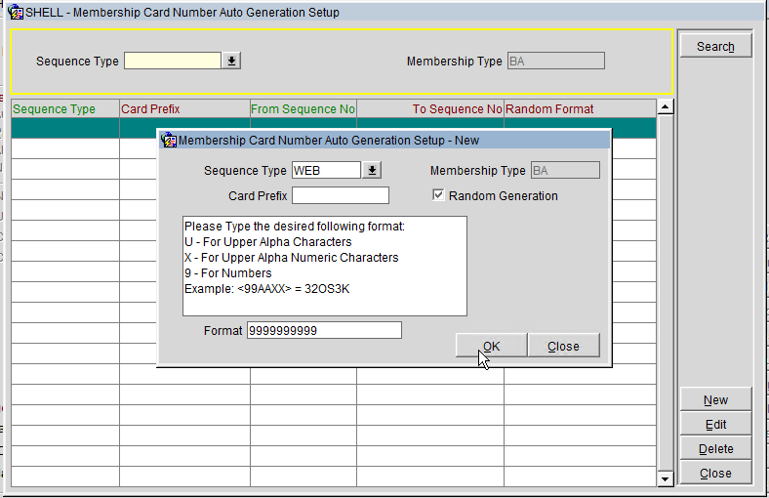769x498 pixels.
Task: Close the main setup window via Close button
Action: coord(715,474)
